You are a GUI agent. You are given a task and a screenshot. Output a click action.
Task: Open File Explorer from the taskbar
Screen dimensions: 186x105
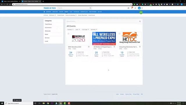[44, 103]
